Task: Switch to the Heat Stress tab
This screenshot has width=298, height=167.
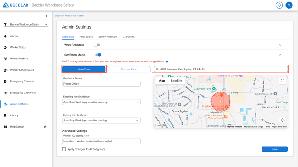Action: pyautogui.click(x=86, y=37)
